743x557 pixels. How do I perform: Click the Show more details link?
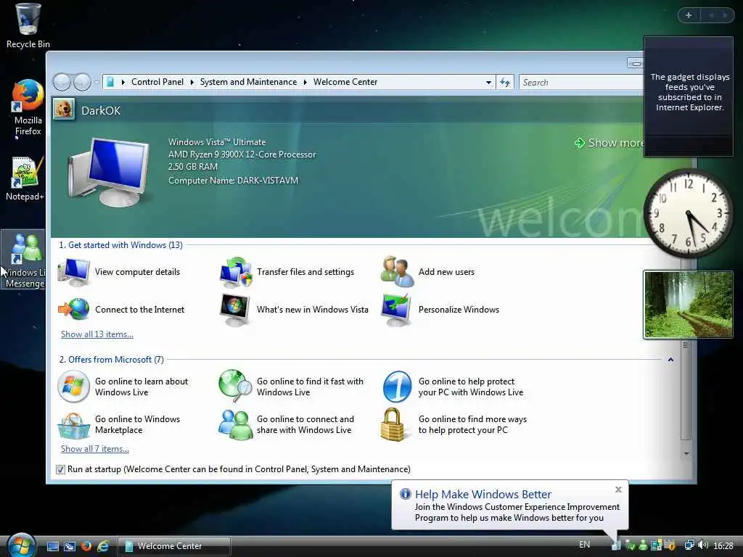click(x=609, y=143)
